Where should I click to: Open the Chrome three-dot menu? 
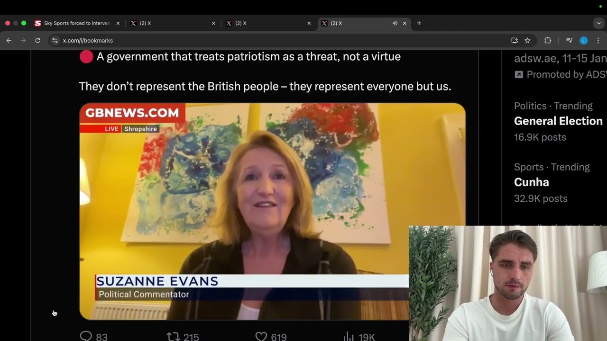tap(598, 41)
